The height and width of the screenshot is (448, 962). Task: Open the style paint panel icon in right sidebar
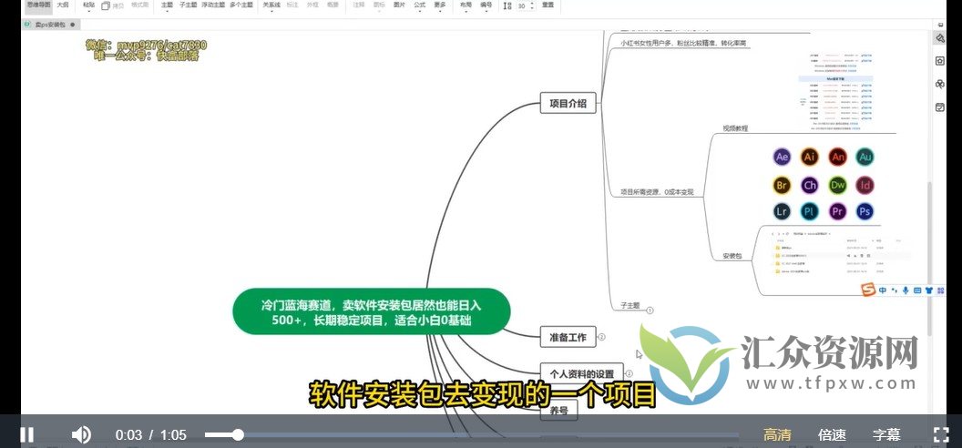pos(939,38)
